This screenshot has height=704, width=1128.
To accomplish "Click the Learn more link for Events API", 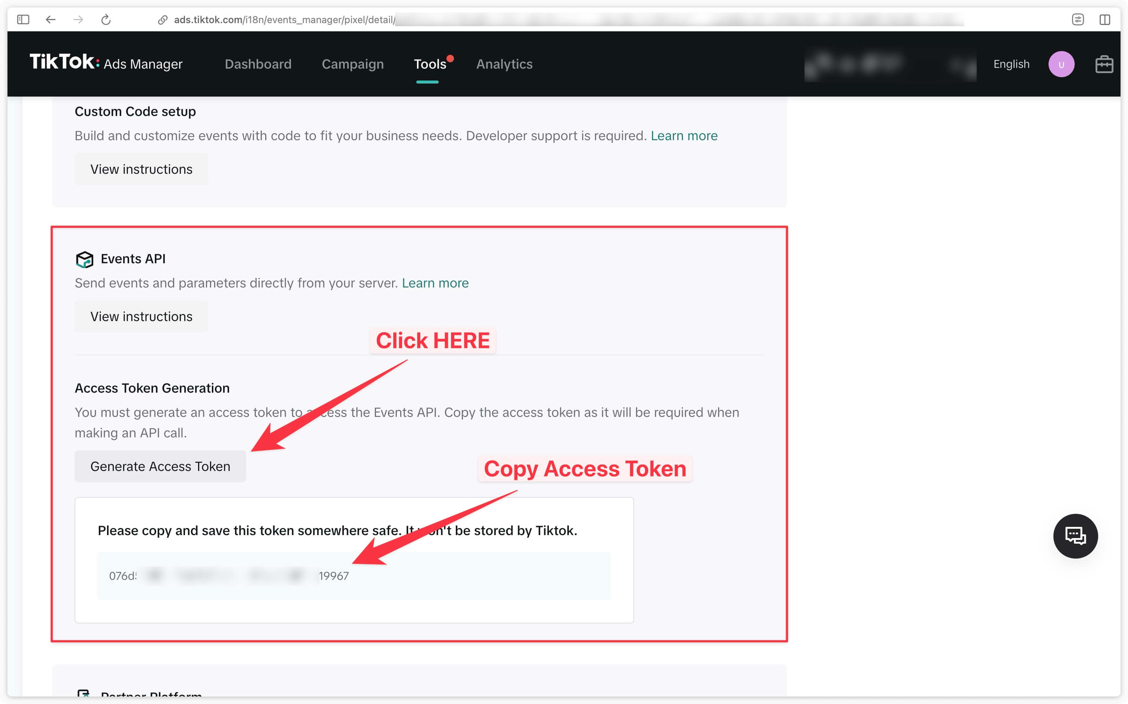I will [x=435, y=282].
